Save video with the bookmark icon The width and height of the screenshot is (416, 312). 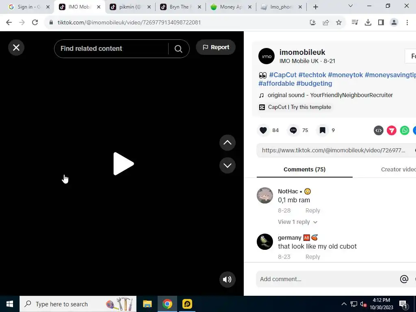pos(322,130)
